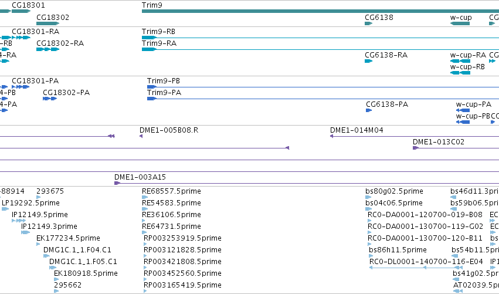Click the w-cup-RB transcript label
Image resolution: width=499 pixels, height=294 pixels.
click(467, 67)
